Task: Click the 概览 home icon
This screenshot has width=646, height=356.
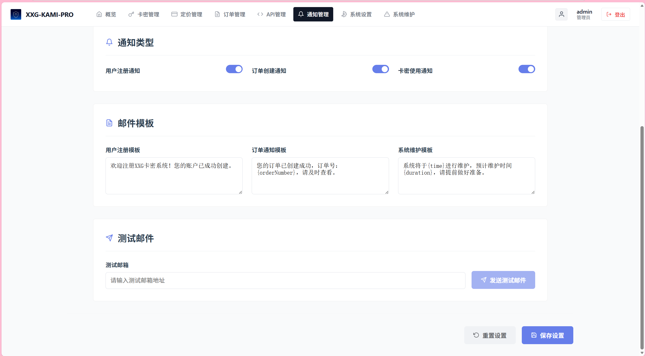Action: [x=99, y=14]
